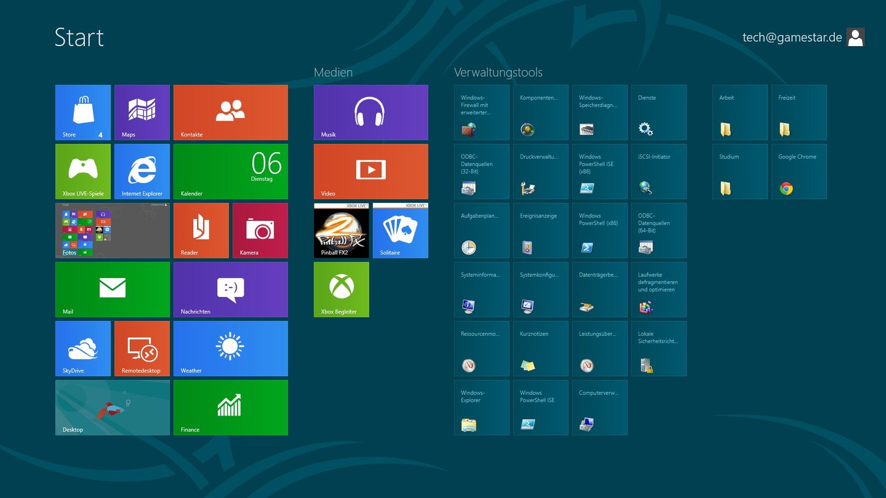The height and width of the screenshot is (498, 886).
Task: Open the Mail tile
Action: click(x=113, y=290)
